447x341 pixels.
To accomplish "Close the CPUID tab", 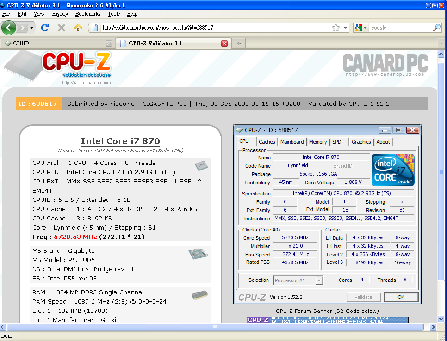I will [109, 43].
